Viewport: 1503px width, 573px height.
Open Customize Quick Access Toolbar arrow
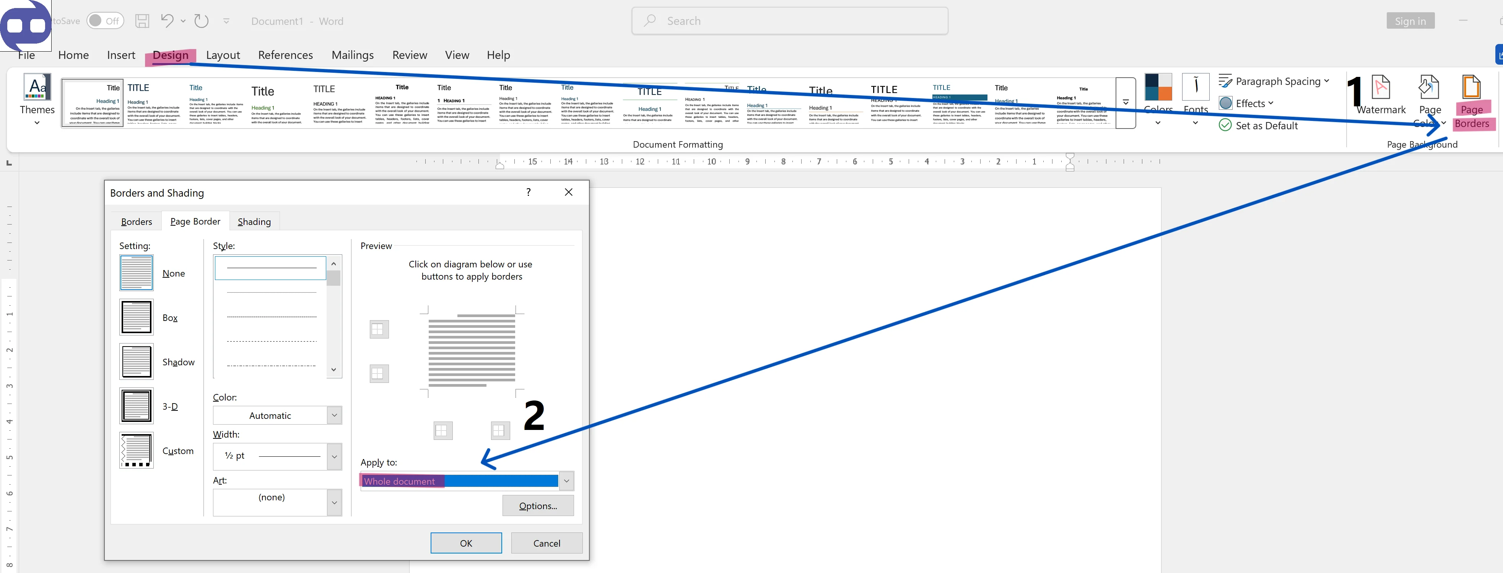(226, 21)
